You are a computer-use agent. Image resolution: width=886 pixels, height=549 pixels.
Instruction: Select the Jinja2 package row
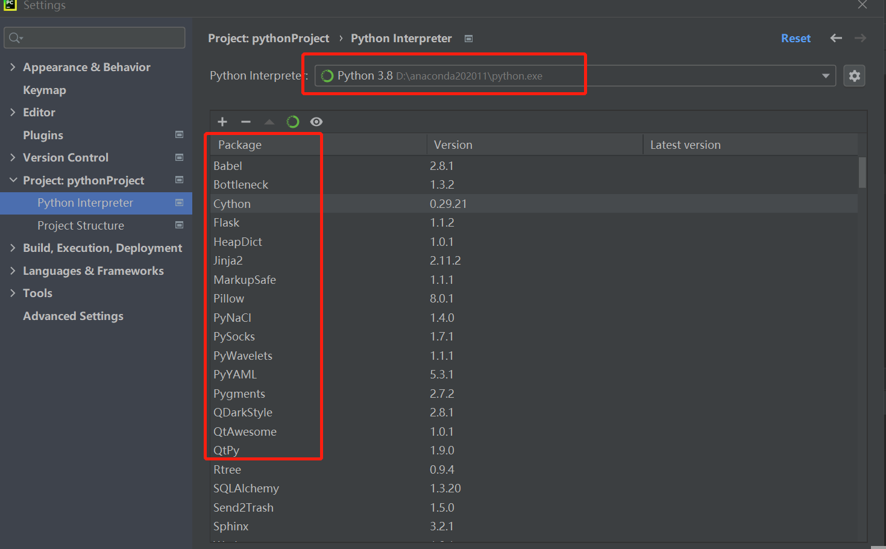coord(534,260)
